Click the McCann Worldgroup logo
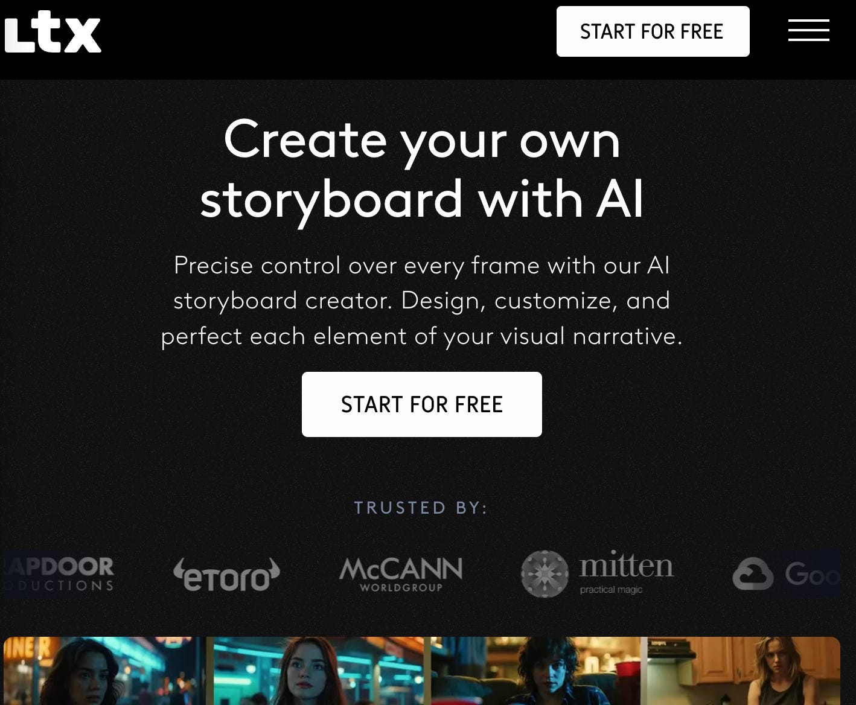The image size is (856, 705). tap(401, 574)
